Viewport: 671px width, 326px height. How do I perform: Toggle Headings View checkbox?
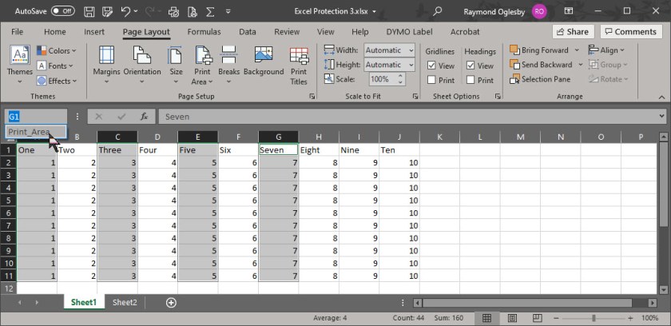pos(470,66)
